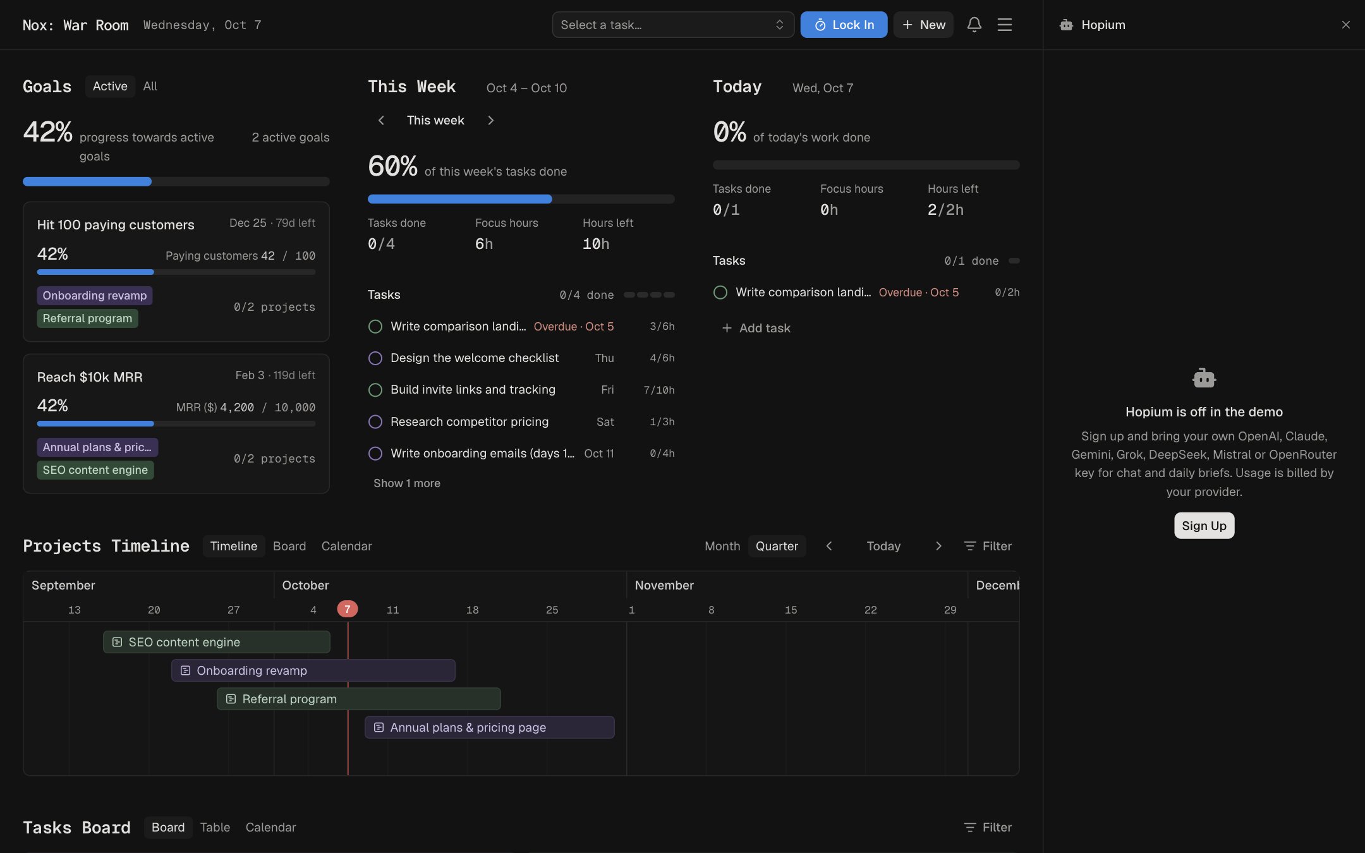The width and height of the screenshot is (1365, 853).
Task: Click document icon on Annual plans bar
Action: [379, 727]
